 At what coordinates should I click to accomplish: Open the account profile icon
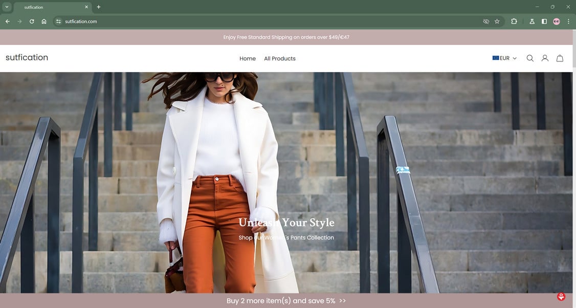click(x=545, y=58)
